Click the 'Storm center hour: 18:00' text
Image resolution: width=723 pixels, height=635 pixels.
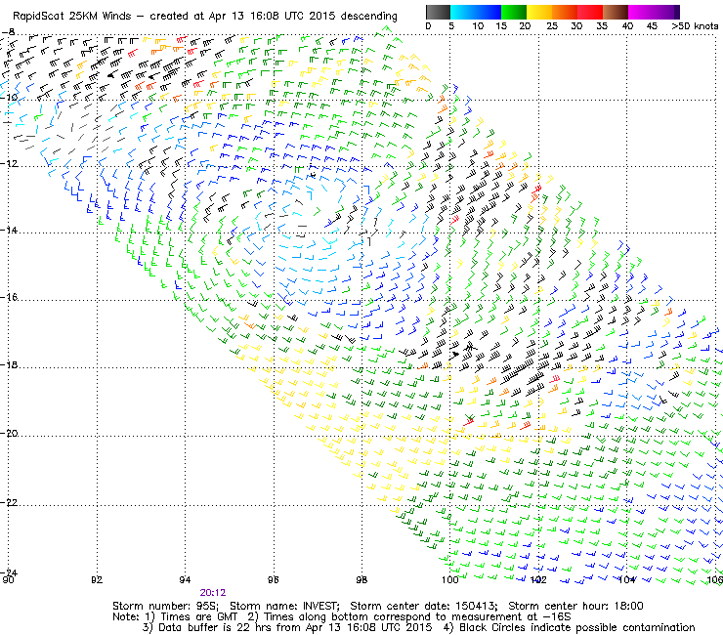575,606
